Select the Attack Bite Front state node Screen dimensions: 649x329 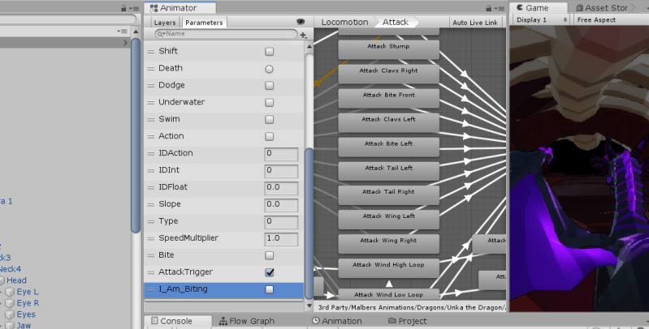[x=388, y=98]
